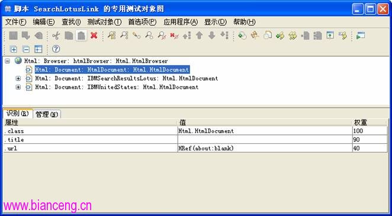Click the .url property cell

point(91,148)
